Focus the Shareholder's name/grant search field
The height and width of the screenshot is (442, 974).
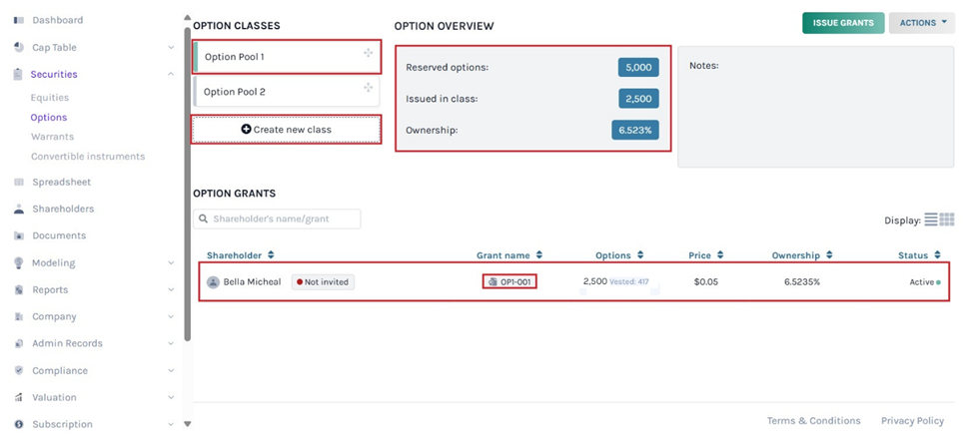(x=277, y=220)
